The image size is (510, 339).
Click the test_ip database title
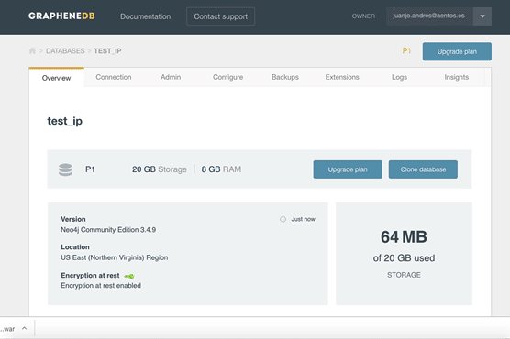coord(65,121)
